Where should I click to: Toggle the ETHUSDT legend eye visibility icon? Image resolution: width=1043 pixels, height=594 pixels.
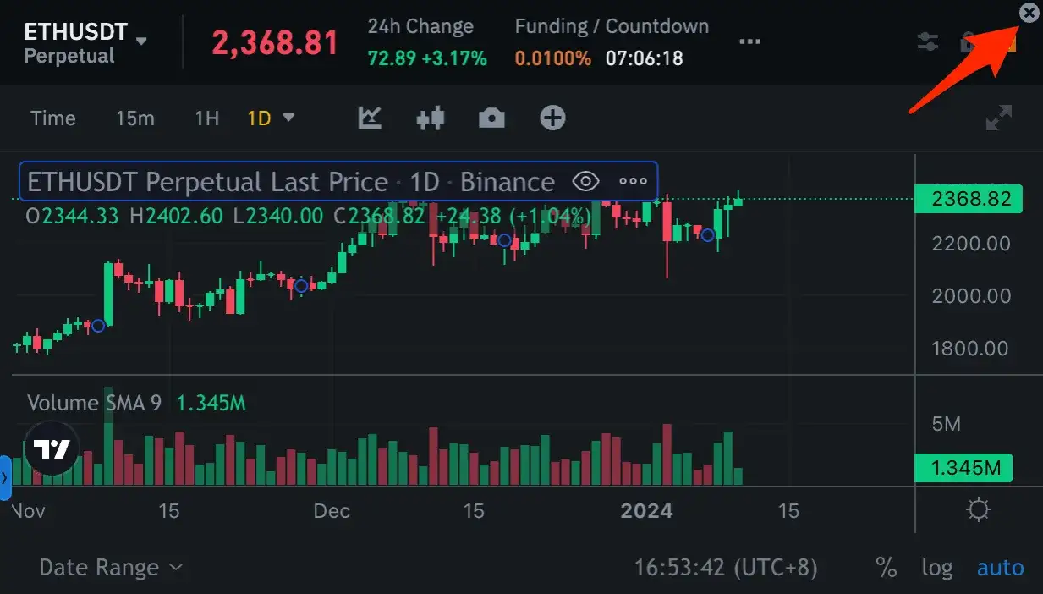point(585,181)
